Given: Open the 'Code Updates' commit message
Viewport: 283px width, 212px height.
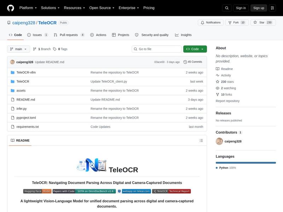Looking at the screenshot, I should (x=100, y=127).
